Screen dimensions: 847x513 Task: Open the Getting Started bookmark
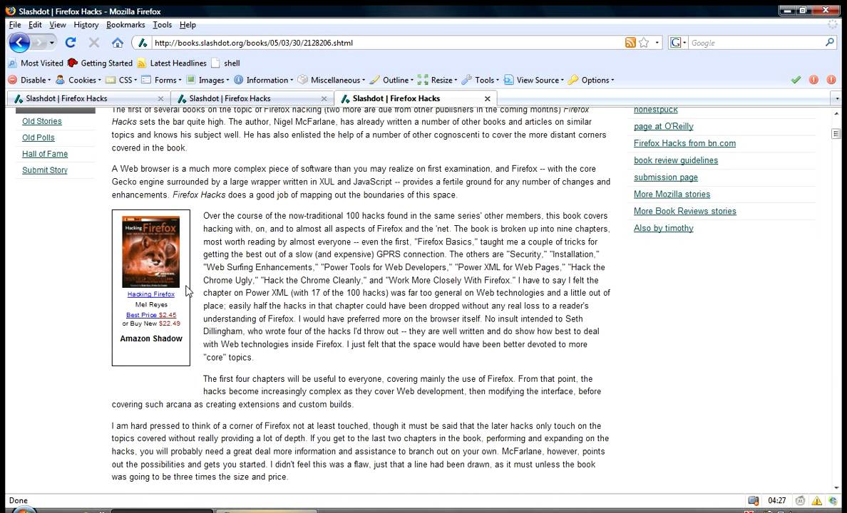coord(100,63)
